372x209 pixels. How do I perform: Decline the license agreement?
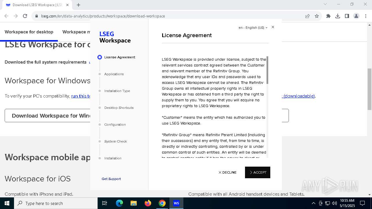[x=228, y=172]
